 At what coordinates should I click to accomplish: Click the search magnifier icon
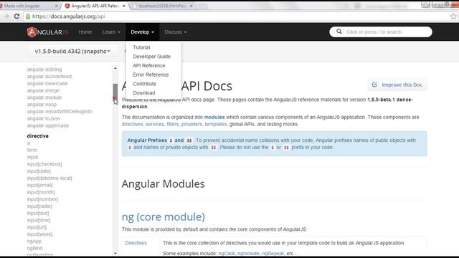(339, 32)
